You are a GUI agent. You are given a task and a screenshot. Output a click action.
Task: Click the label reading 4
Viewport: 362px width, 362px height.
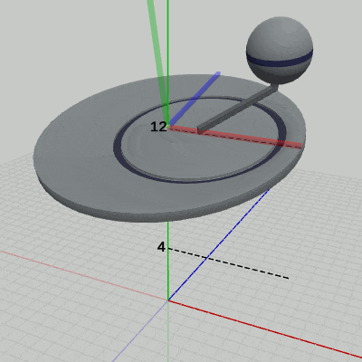point(161,247)
